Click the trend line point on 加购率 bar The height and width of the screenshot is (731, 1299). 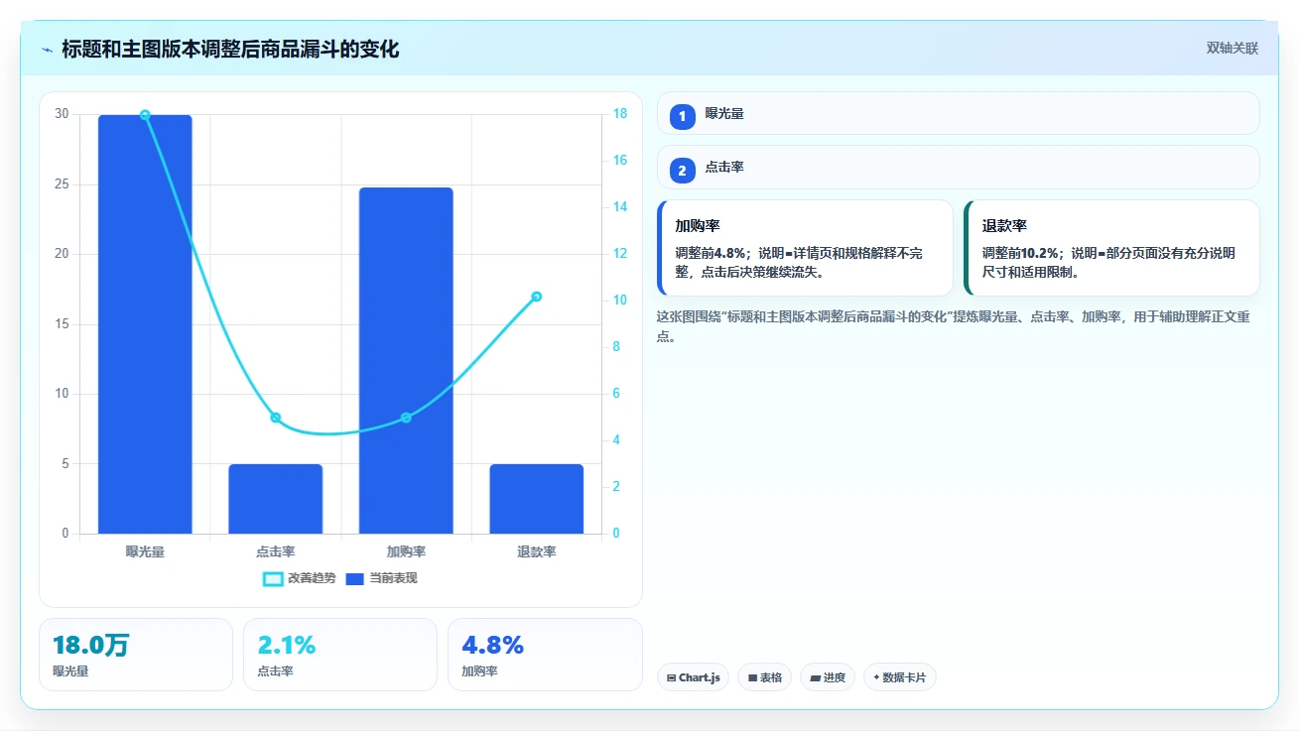tap(406, 418)
